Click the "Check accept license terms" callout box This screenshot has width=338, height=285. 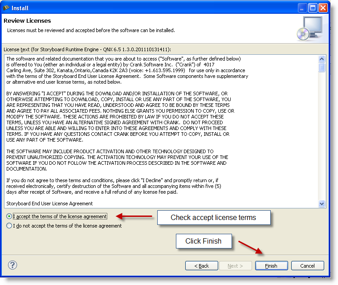click(x=213, y=218)
